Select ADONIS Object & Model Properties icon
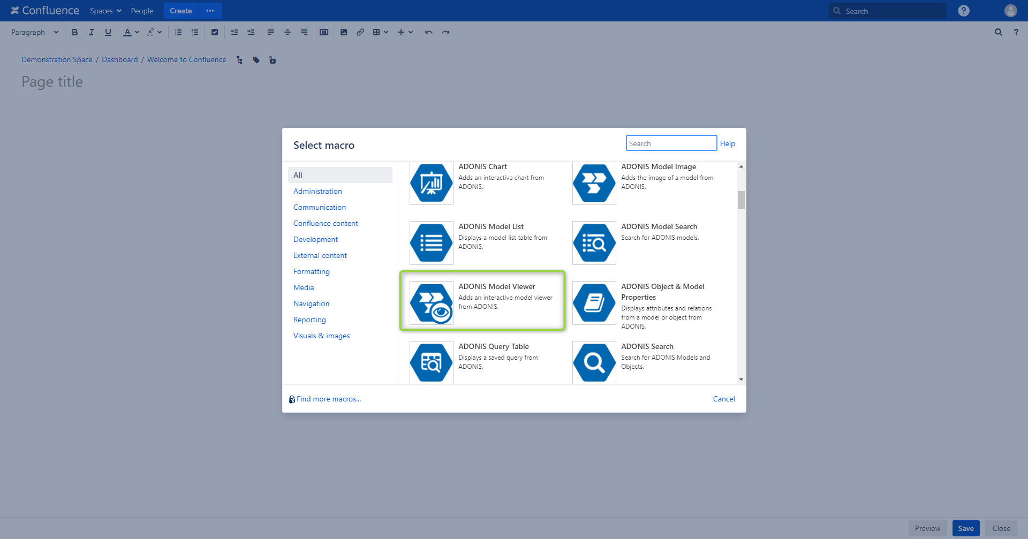Image resolution: width=1028 pixels, height=539 pixels. (594, 303)
